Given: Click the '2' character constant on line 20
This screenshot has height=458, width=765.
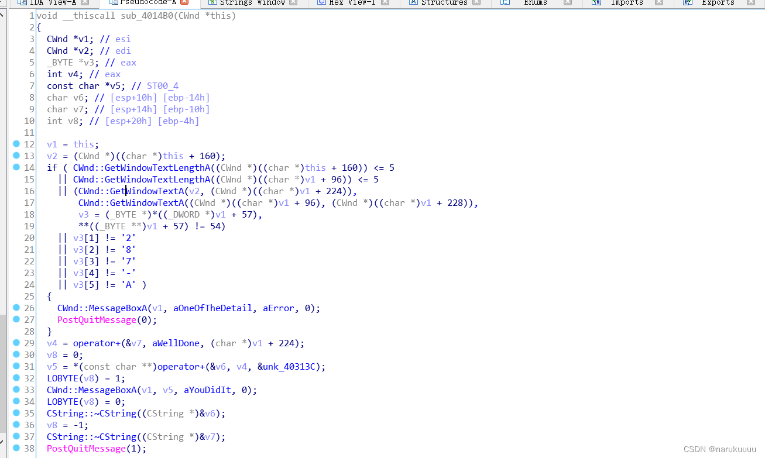Looking at the screenshot, I should (128, 238).
